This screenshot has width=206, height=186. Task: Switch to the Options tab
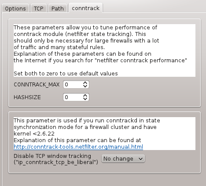[x=15, y=8]
